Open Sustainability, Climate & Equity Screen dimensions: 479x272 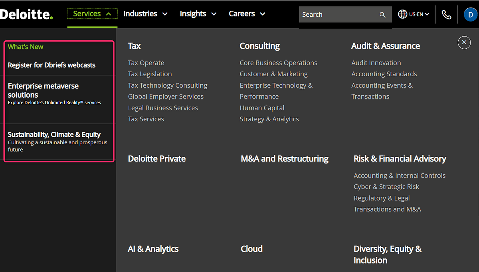[54, 134]
